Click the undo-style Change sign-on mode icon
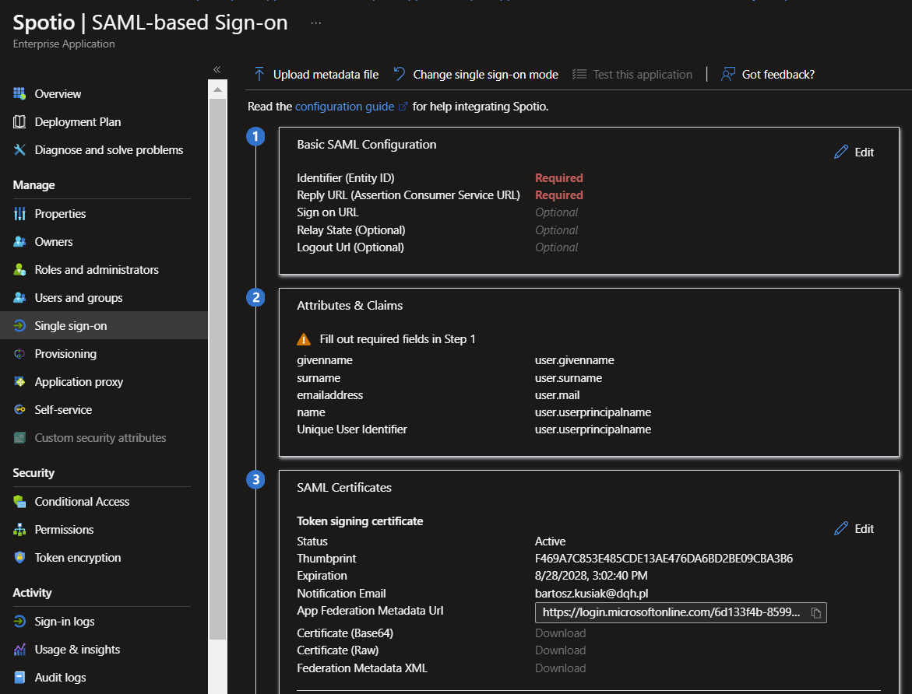The height and width of the screenshot is (694, 912). (400, 74)
